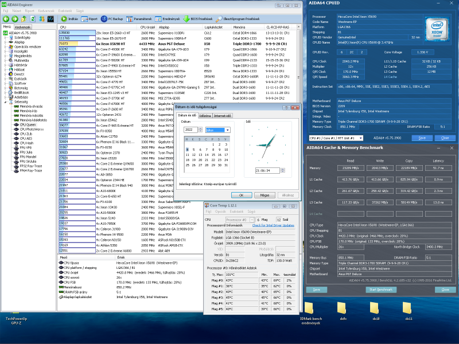Click OK in the date dialog
459x344 pixels.
(242, 195)
